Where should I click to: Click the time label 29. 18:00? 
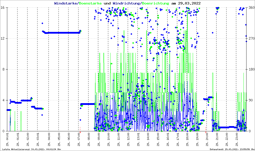[x=187, y=140]
